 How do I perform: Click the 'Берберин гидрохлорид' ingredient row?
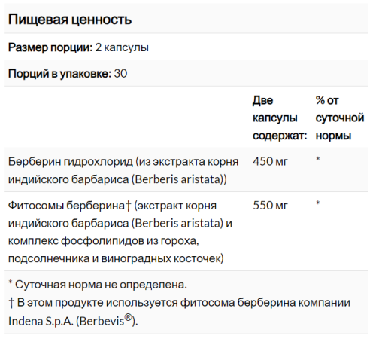(x=186, y=170)
